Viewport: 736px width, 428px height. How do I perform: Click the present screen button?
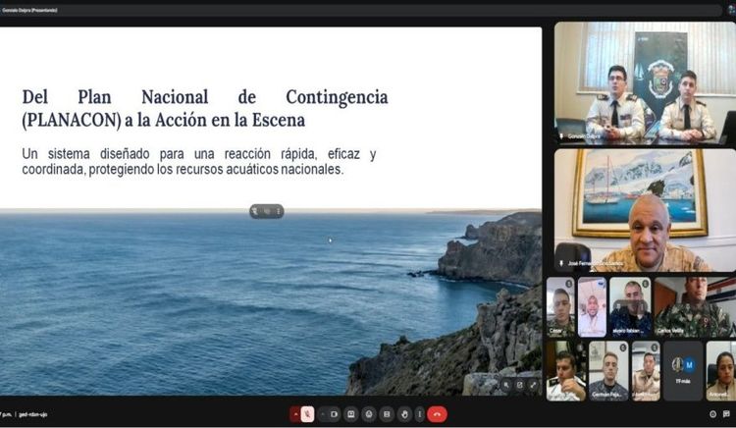click(x=351, y=414)
